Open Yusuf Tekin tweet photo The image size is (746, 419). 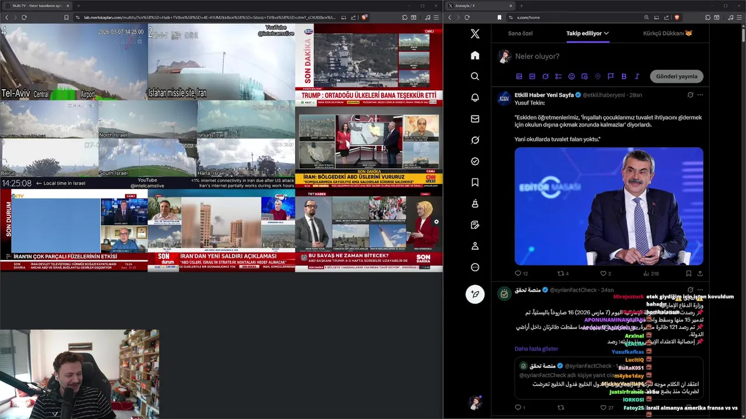[609, 206]
